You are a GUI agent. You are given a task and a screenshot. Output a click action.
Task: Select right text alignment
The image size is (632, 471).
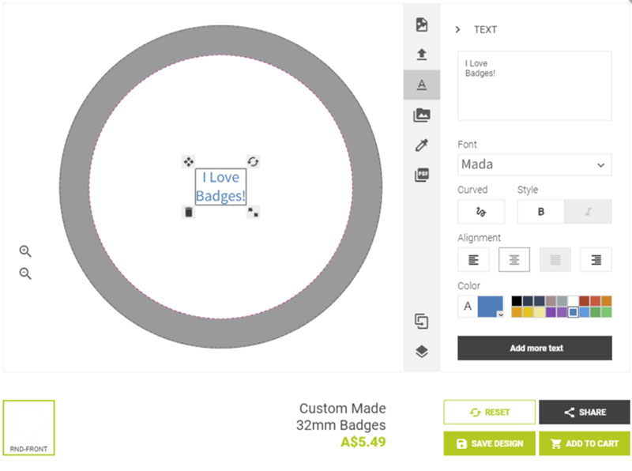tap(596, 259)
